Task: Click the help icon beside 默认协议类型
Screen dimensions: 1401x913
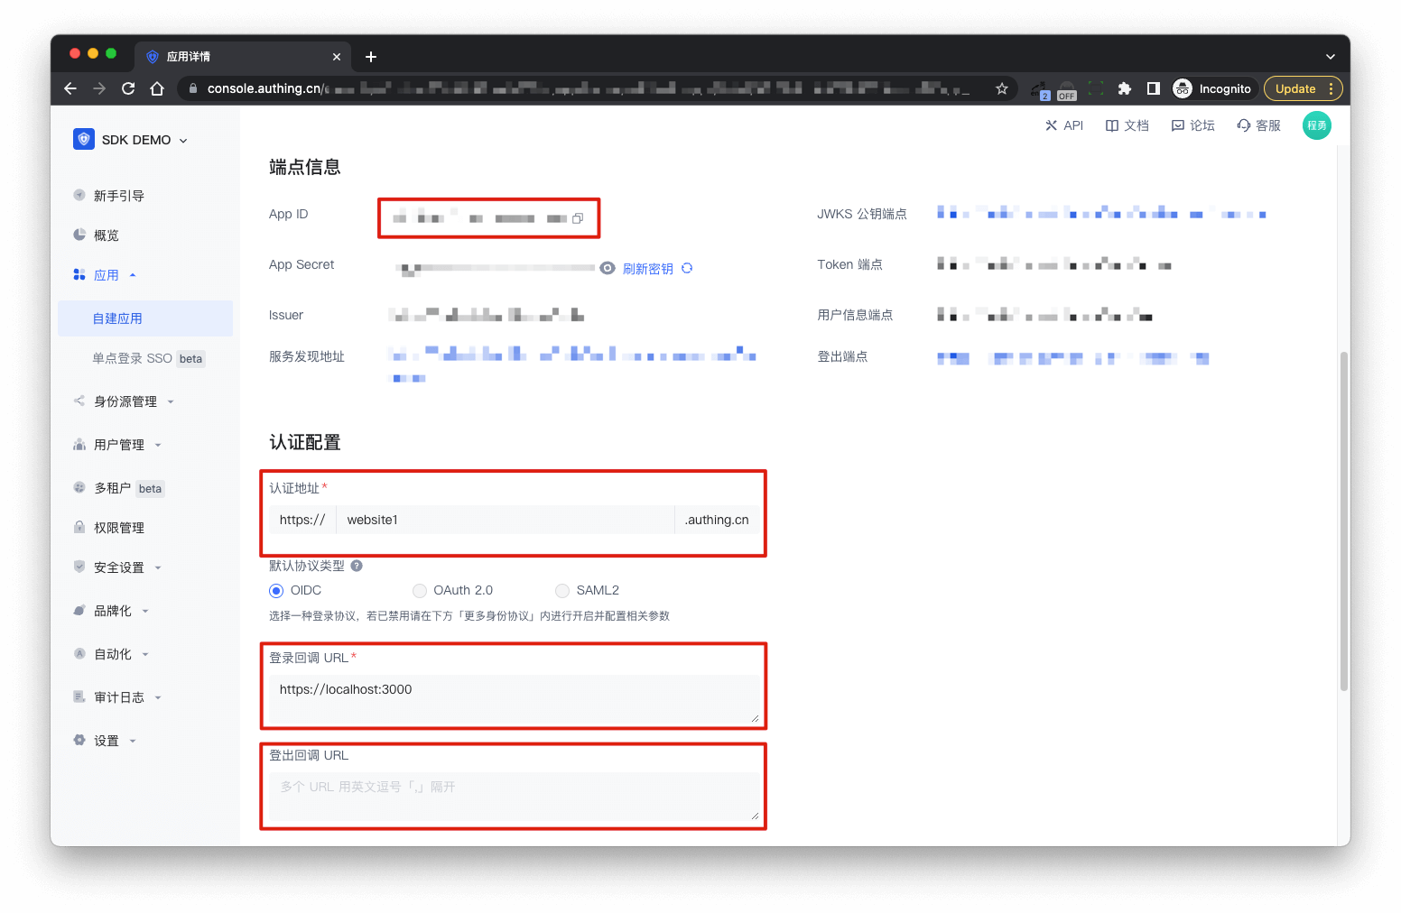Action: (357, 566)
